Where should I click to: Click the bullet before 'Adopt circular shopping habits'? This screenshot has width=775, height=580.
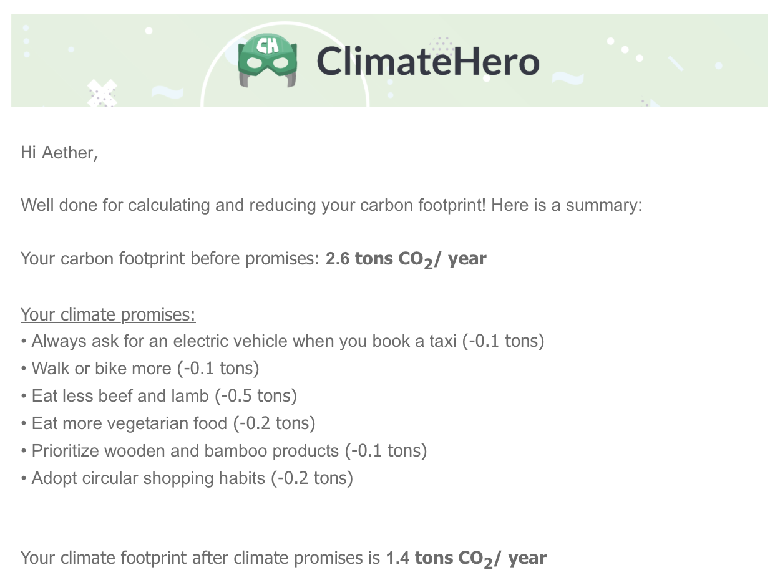click(24, 479)
